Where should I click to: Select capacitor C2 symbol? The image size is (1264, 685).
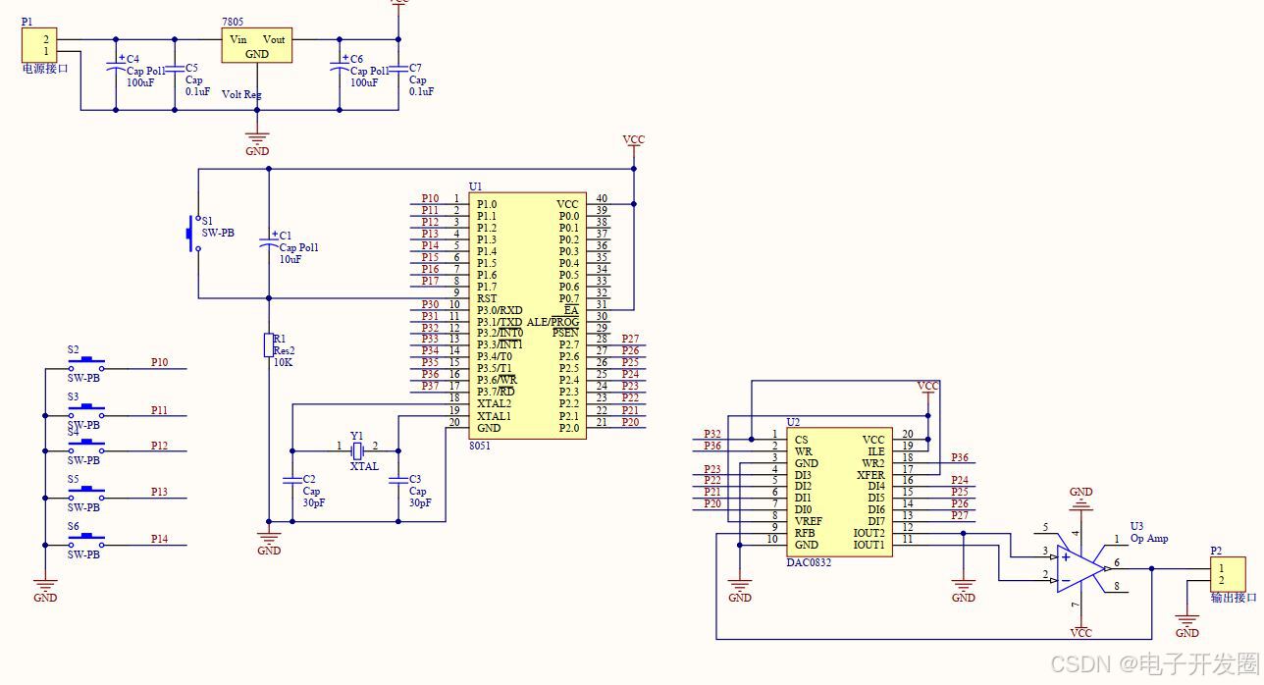tap(291, 480)
